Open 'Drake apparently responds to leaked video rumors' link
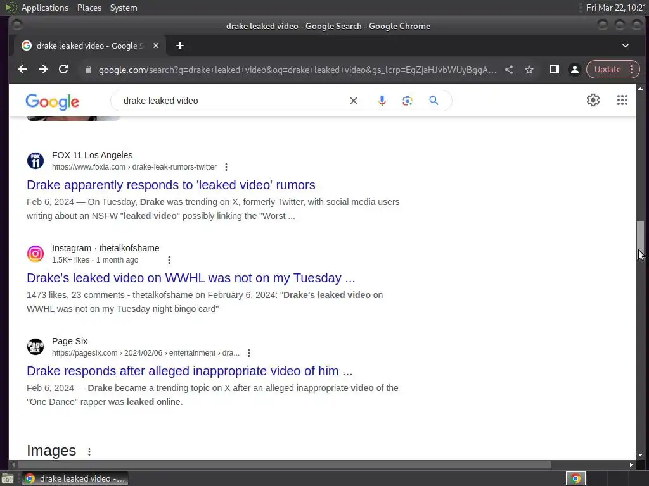The width and height of the screenshot is (649, 486). (x=171, y=185)
